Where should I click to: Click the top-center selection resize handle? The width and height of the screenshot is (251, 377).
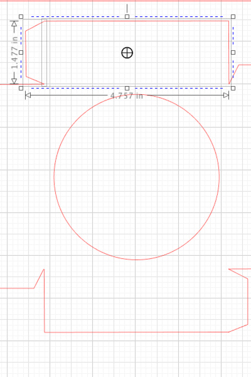click(x=127, y=16)
